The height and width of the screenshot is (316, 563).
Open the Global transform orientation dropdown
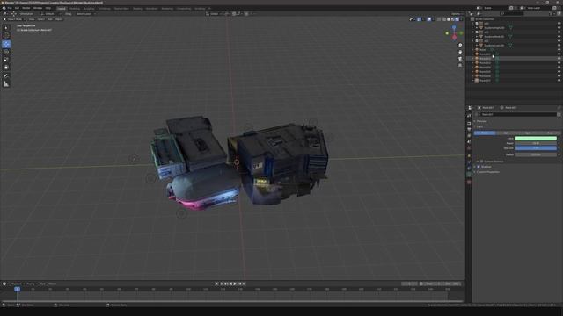coord(215,14)
